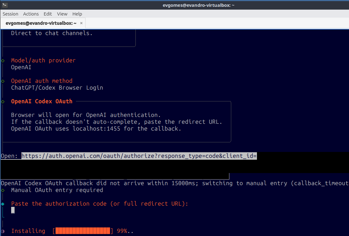349x236 pixels.
Task: Click filled diamond beside Paste authorization prompt
Action: pos(3,204)
